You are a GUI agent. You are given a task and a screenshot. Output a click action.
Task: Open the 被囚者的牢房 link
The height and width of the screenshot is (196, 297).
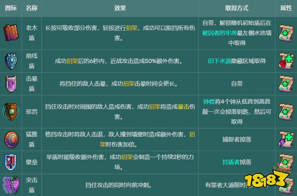219,33
